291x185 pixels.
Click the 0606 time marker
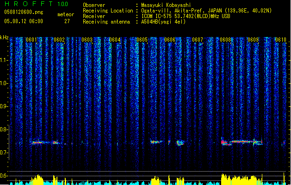[x=170, y=40]
